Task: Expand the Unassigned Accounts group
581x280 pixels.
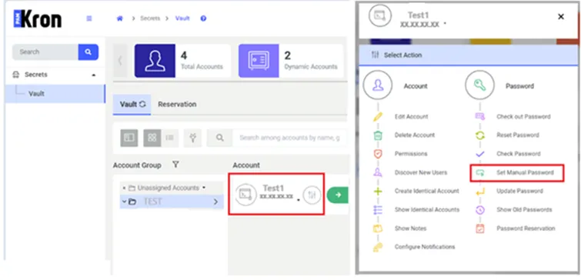Action: [x=124, y=188]
